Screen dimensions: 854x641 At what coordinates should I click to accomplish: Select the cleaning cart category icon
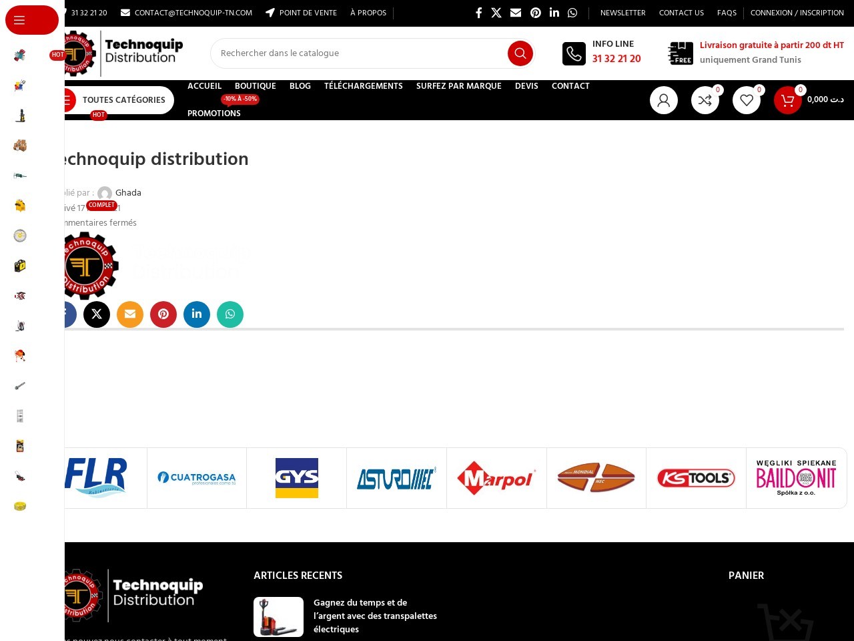20,85
